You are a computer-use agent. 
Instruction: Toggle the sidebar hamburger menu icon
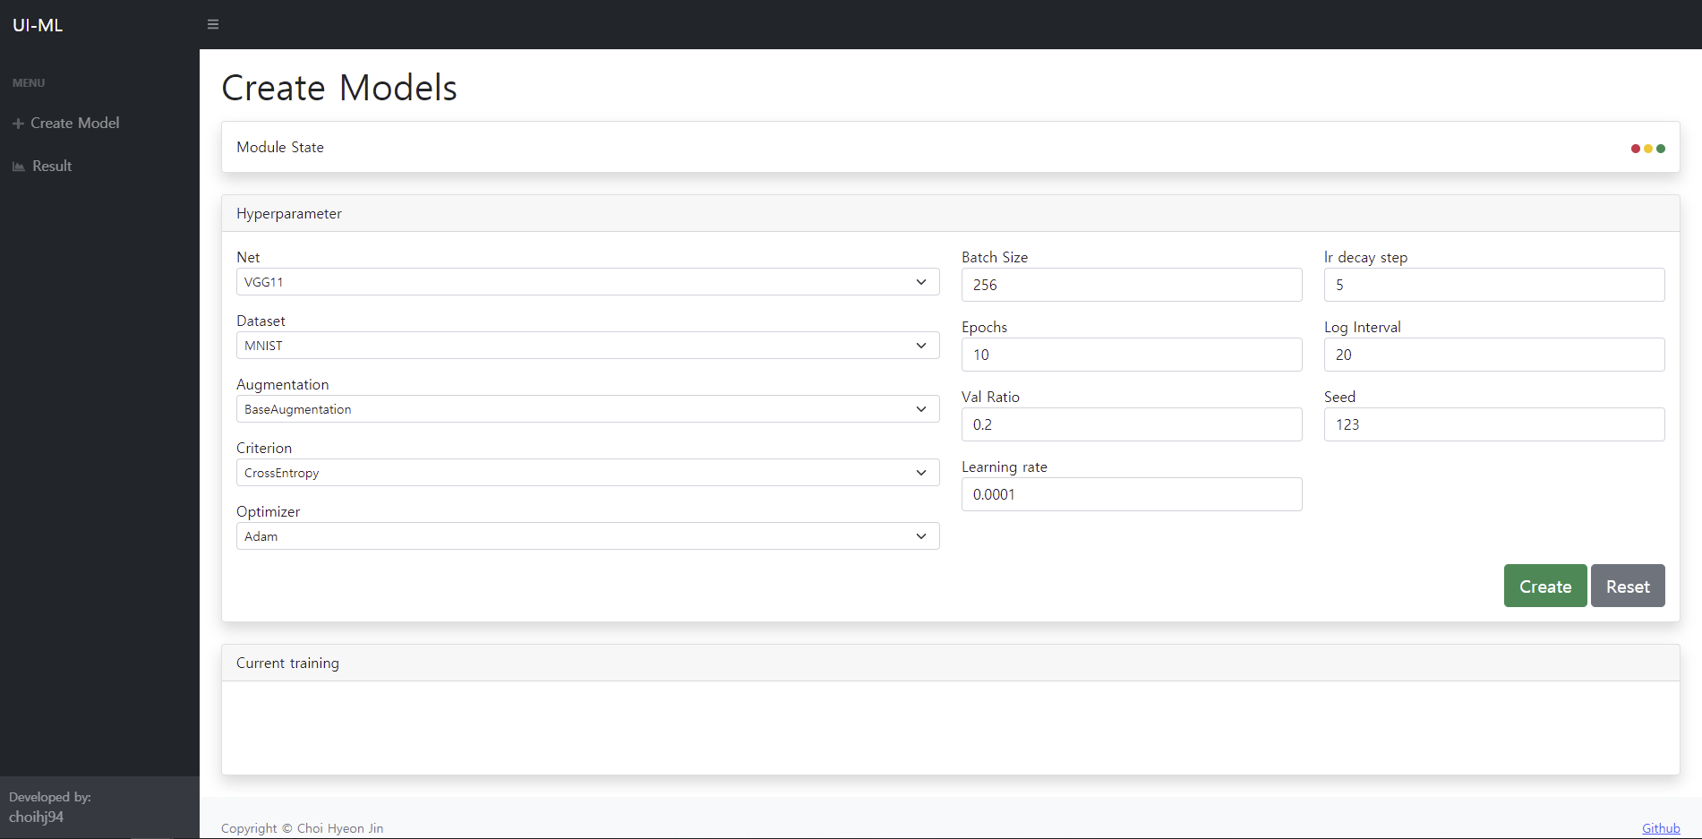213,24
